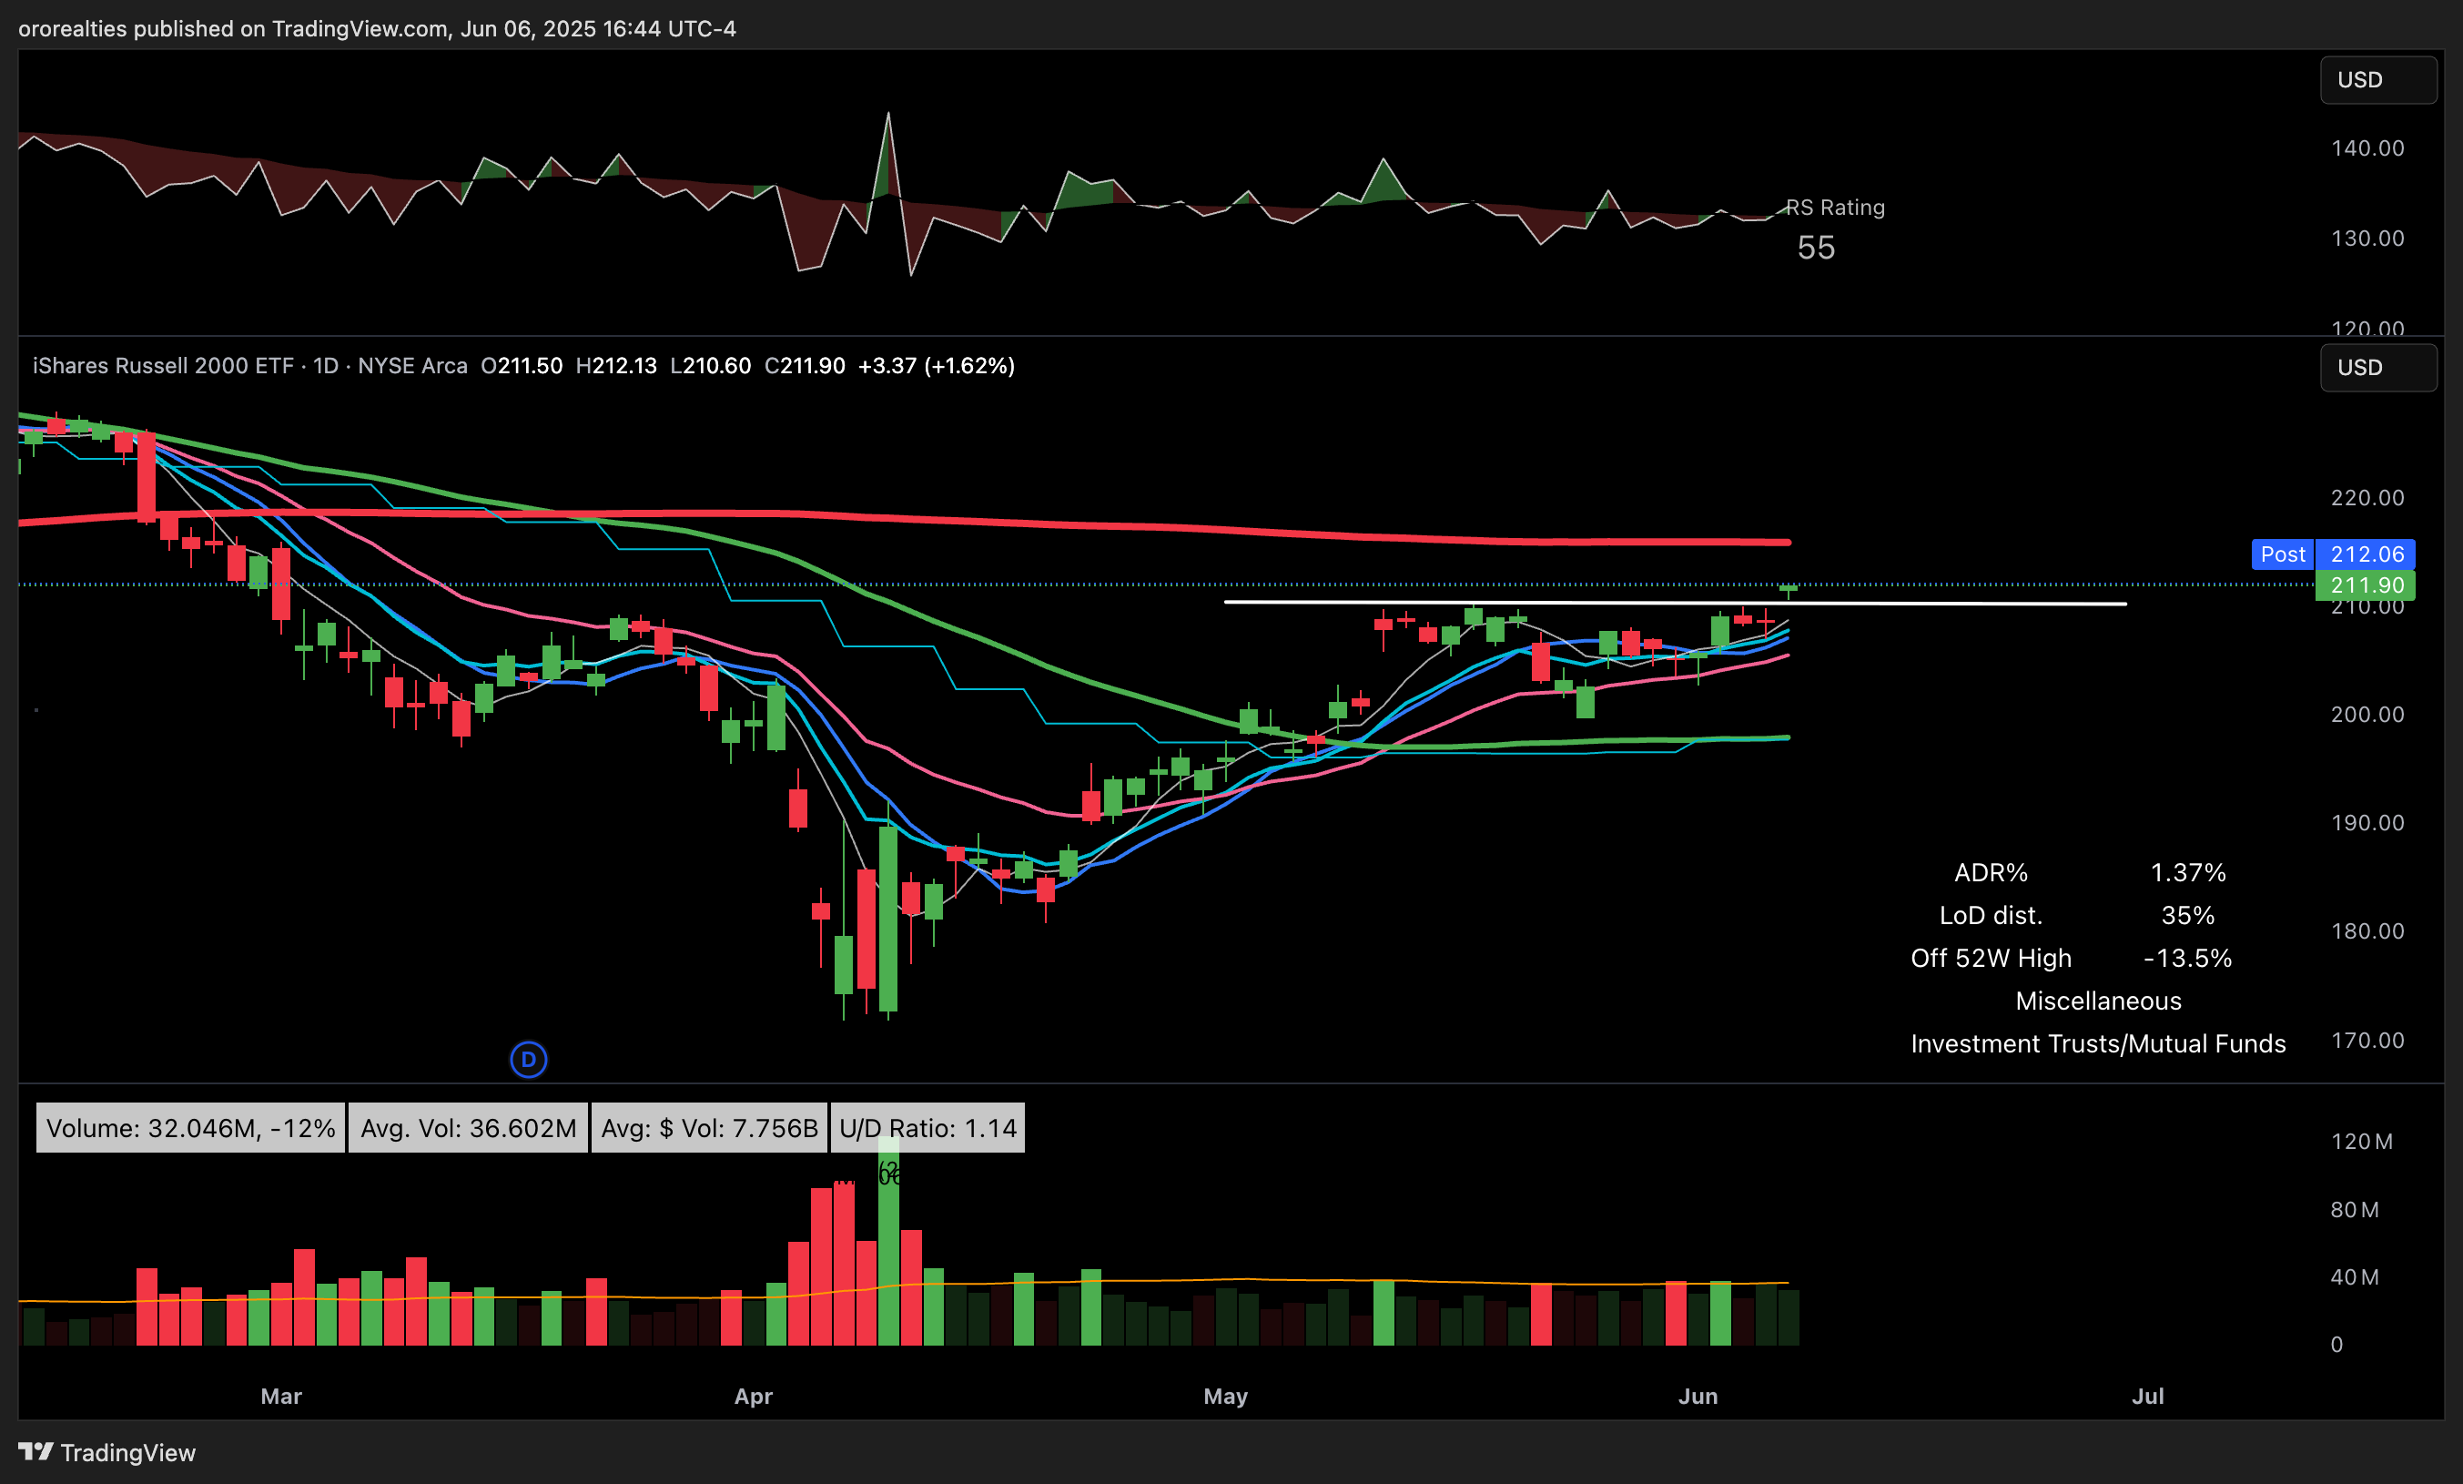This screenshot has height=1484, width=2463.
Task: Click the Miscellaneous sector label
Action: point(2098,1001)
